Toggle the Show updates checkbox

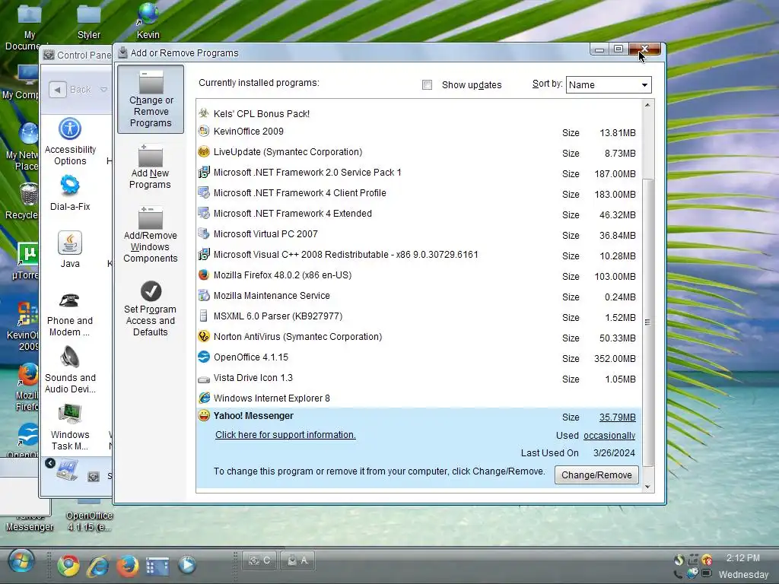point(427,85)
